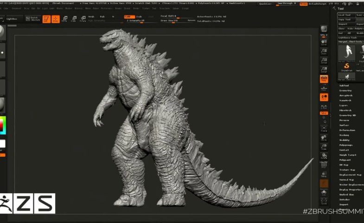The width and height of the screenshot is (364, 223).
Task: Expand the Geometry subpalette
Action: pyautogui.click(x=345, y=91)
